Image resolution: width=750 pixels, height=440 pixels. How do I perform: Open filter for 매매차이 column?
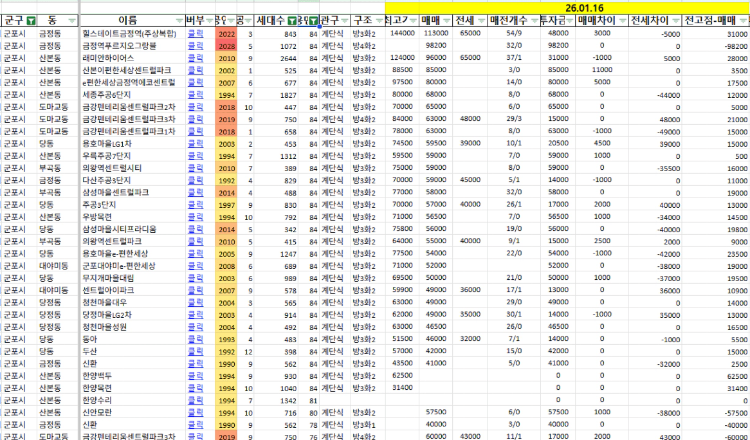click(621, 21)
